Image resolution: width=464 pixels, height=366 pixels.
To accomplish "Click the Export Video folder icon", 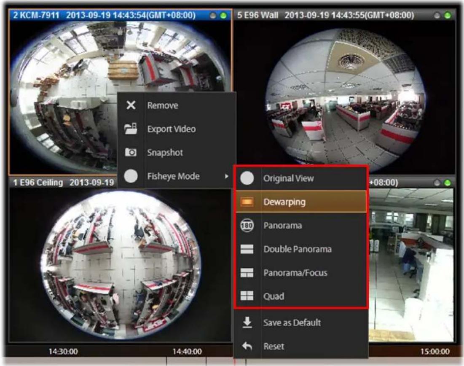I will point(131,129).
